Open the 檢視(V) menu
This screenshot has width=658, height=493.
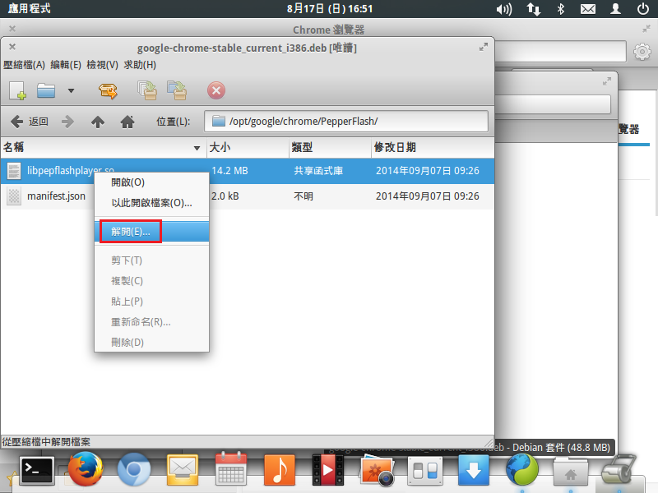point(102,65)
